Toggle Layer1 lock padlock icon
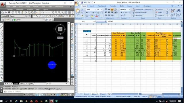Viewport: 184px width, 103px height. pos(12,20)
